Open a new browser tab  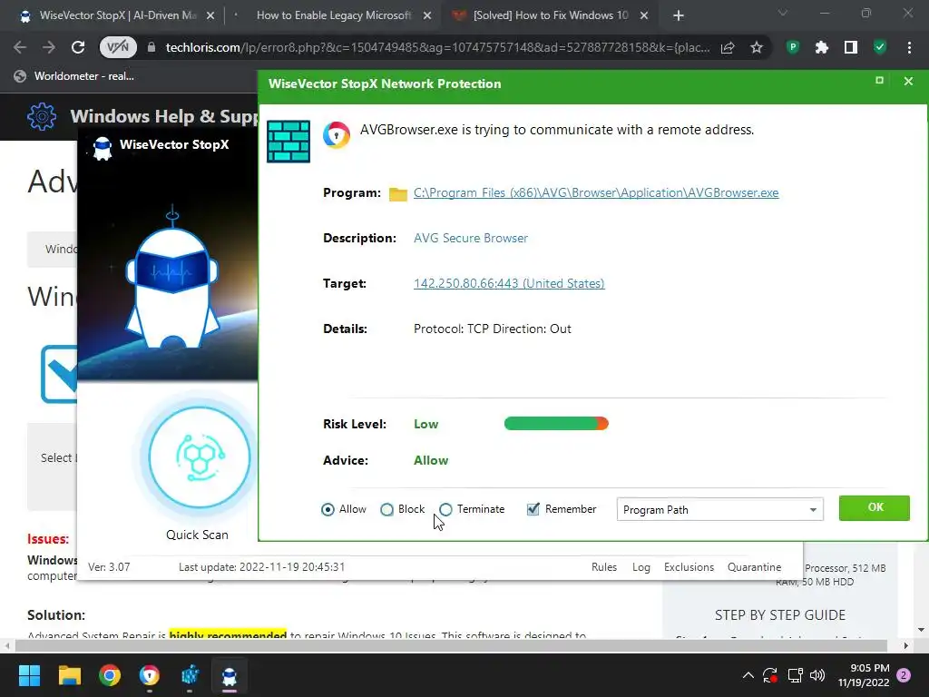(679, 16)
